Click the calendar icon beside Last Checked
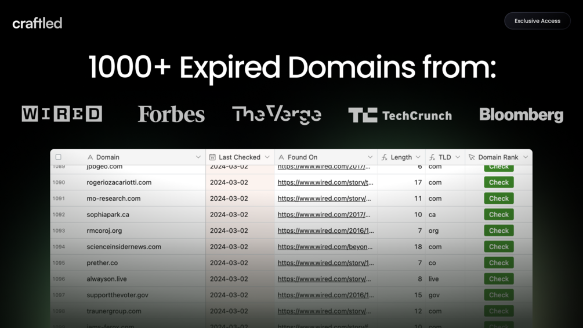583x328 pixels. 212,157
